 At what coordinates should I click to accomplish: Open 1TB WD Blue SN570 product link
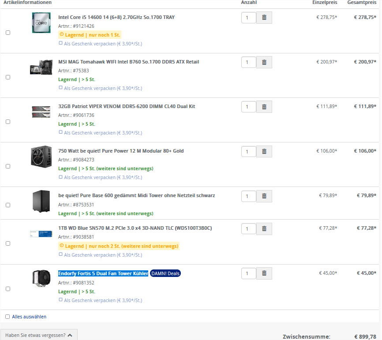click(x=135, y=228)
